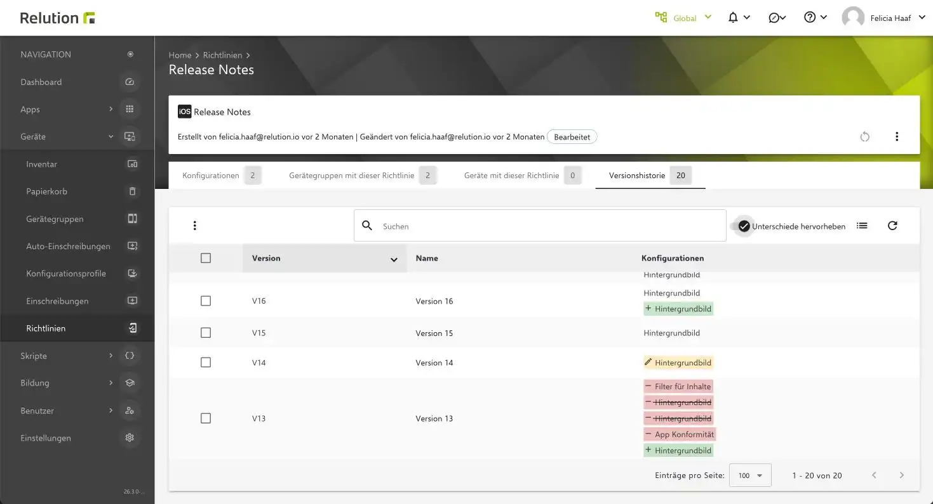Open table three-dot actions menu

tap(195, 226)
